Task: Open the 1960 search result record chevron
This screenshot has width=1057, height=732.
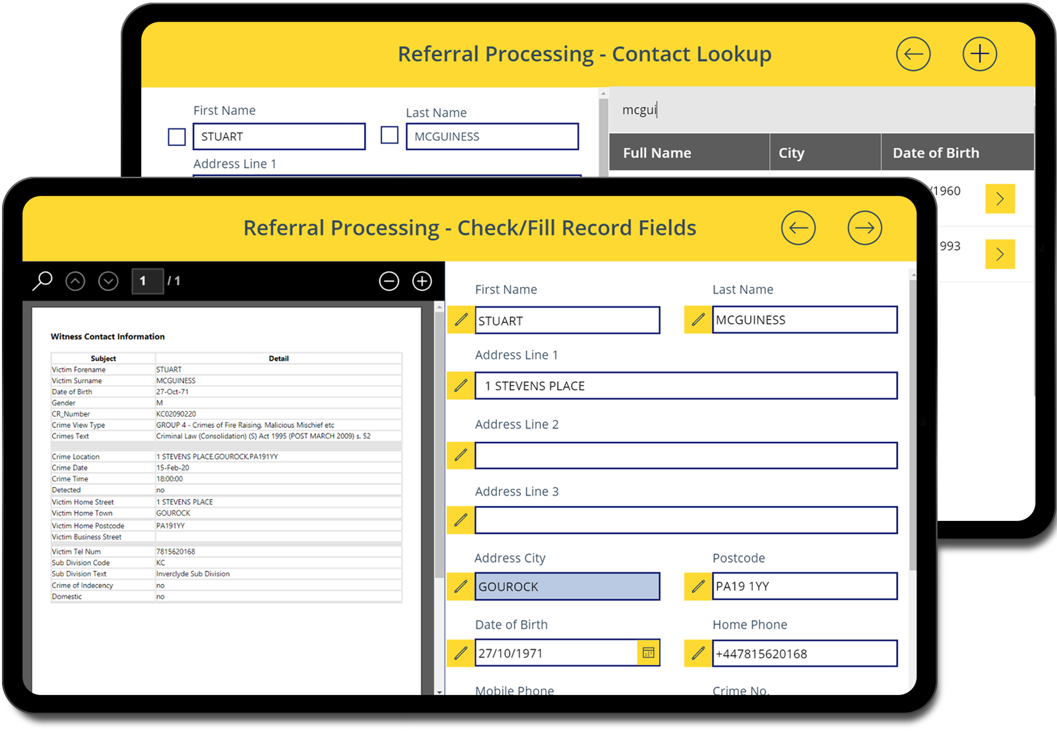Action: tap(1000, 198)
